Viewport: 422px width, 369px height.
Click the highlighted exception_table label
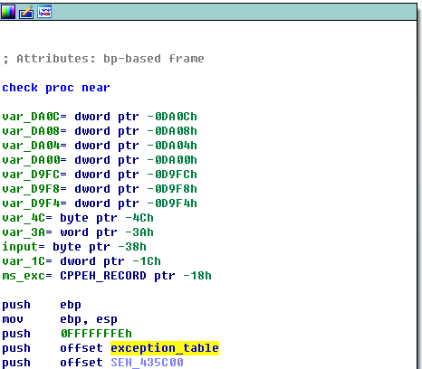(x=165, y=348)
